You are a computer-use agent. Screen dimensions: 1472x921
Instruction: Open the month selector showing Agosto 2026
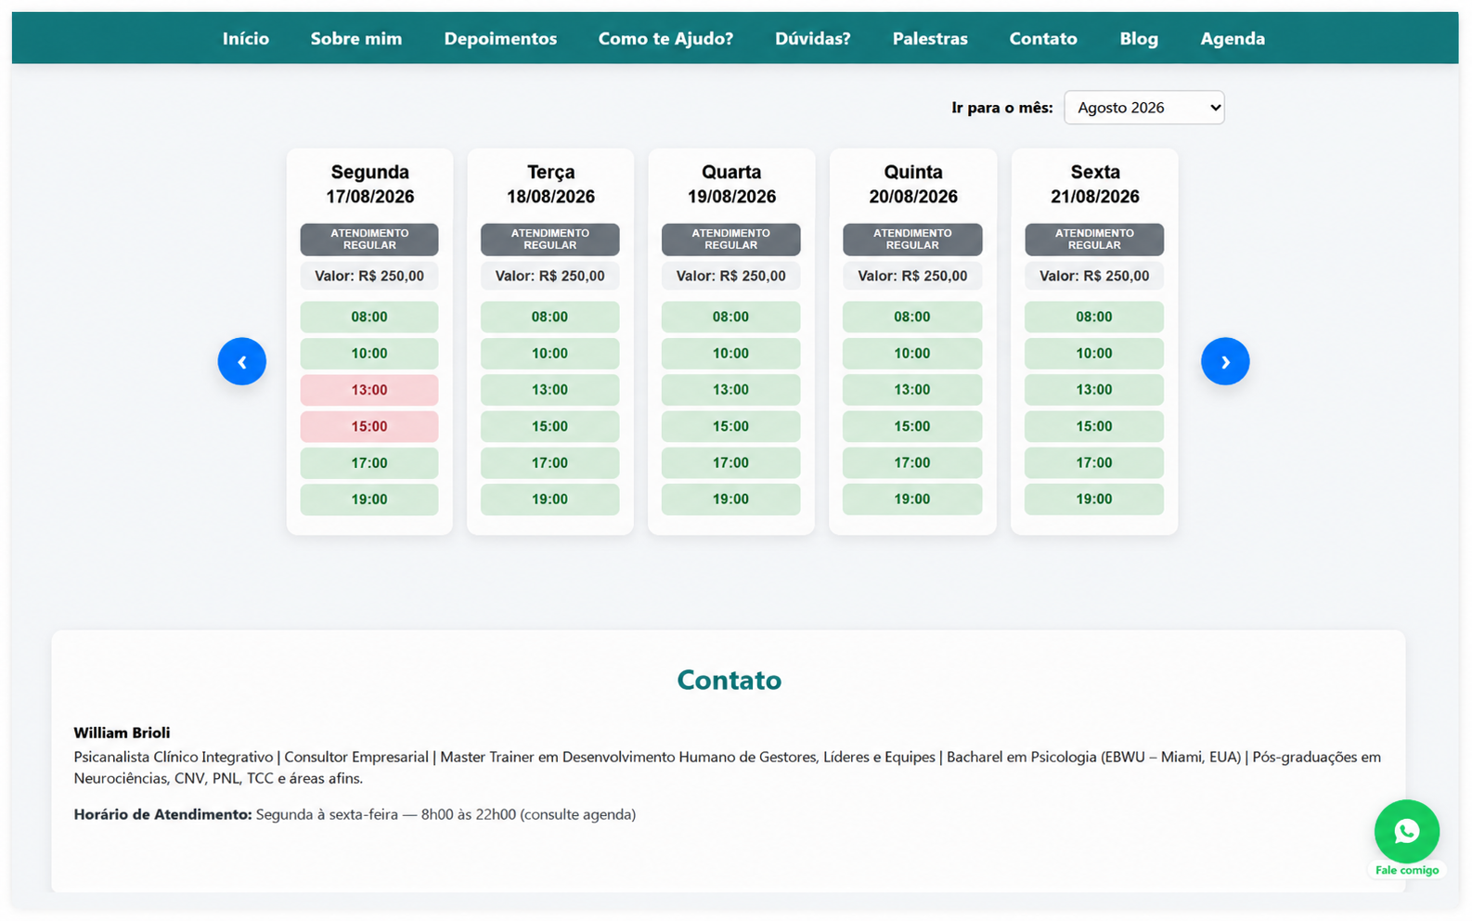[1144, 108]
